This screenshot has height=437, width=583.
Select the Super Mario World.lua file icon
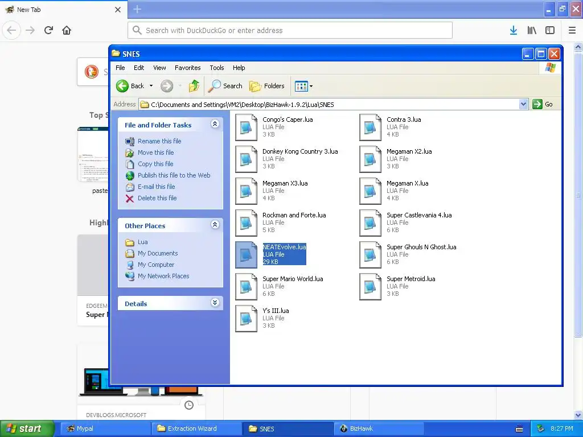click(246, 287)
